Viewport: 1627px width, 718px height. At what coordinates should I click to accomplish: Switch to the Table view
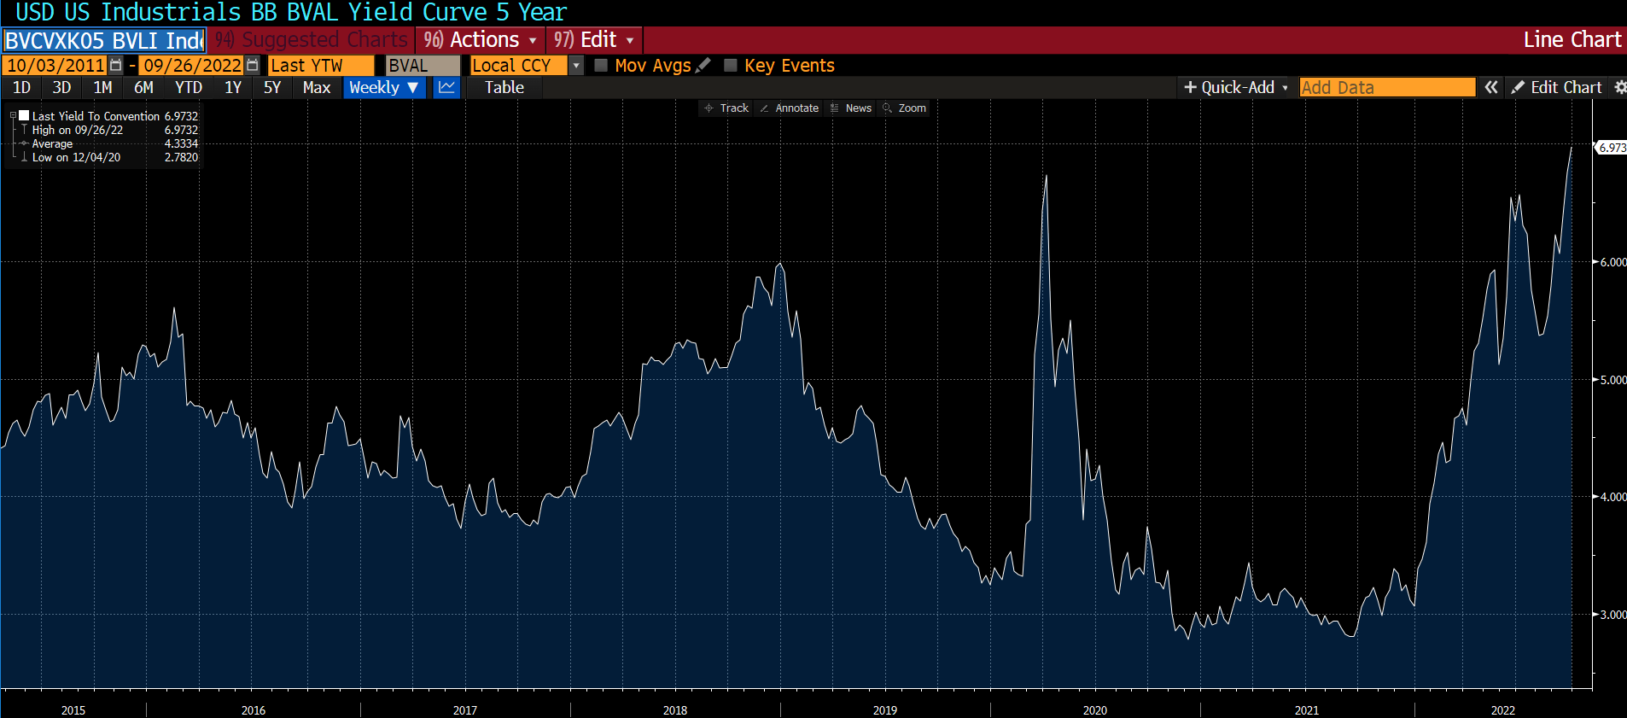click(504, 87)
